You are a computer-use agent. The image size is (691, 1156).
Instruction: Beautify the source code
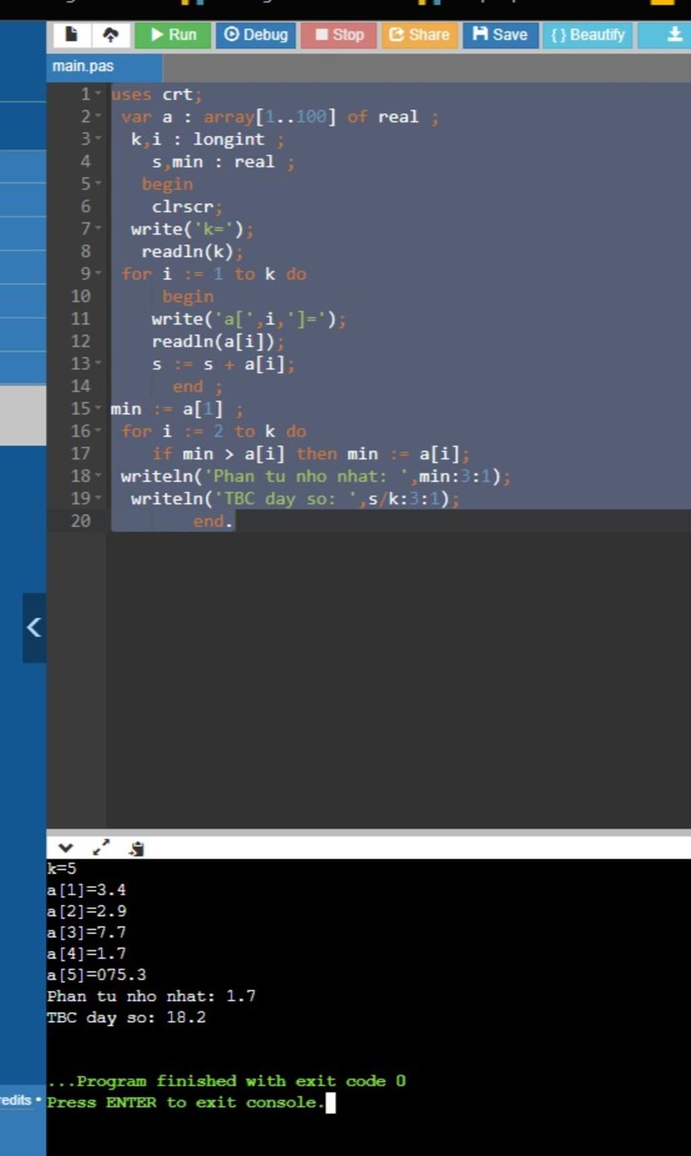(x=588, y=34)
